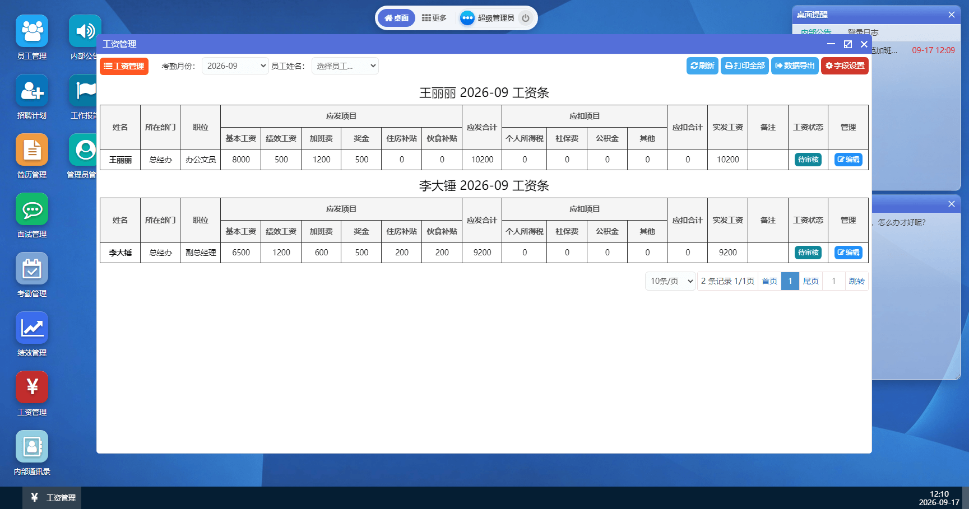Viewport: 969px width, 509px height.
Task: Open 面试管理 chat bubble icon
Action: (x=32, y=209)
